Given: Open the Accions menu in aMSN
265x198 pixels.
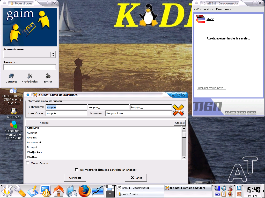Looking at the screenshot, I should pyautogui.click(x=209, y=10).
